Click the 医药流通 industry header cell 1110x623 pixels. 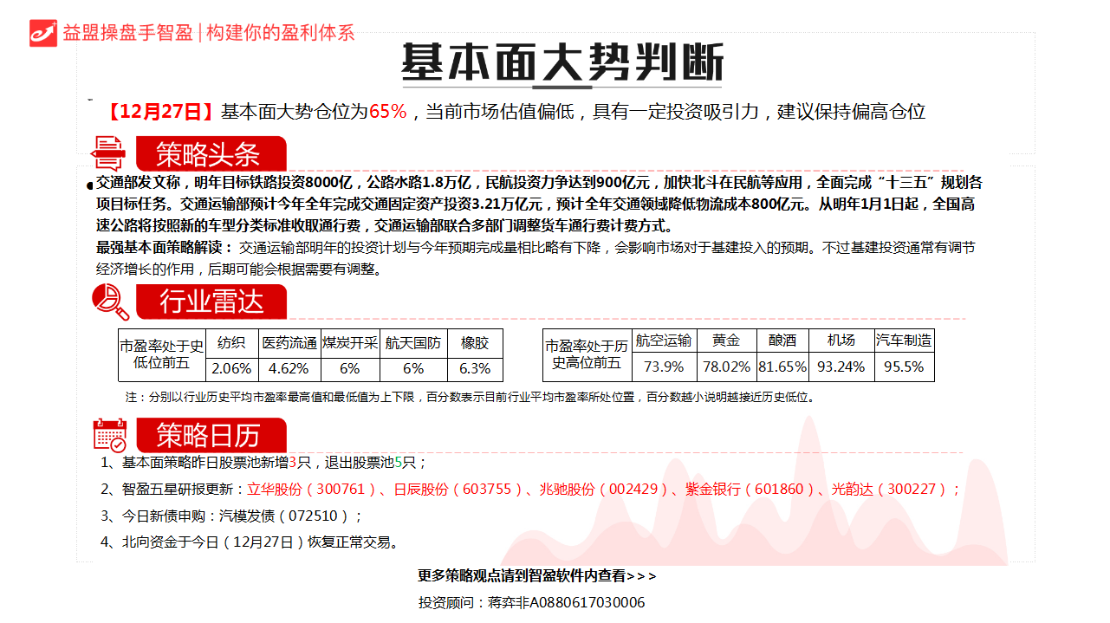point(289,343)
